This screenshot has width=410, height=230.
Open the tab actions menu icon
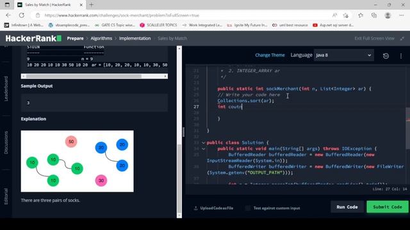7,4
